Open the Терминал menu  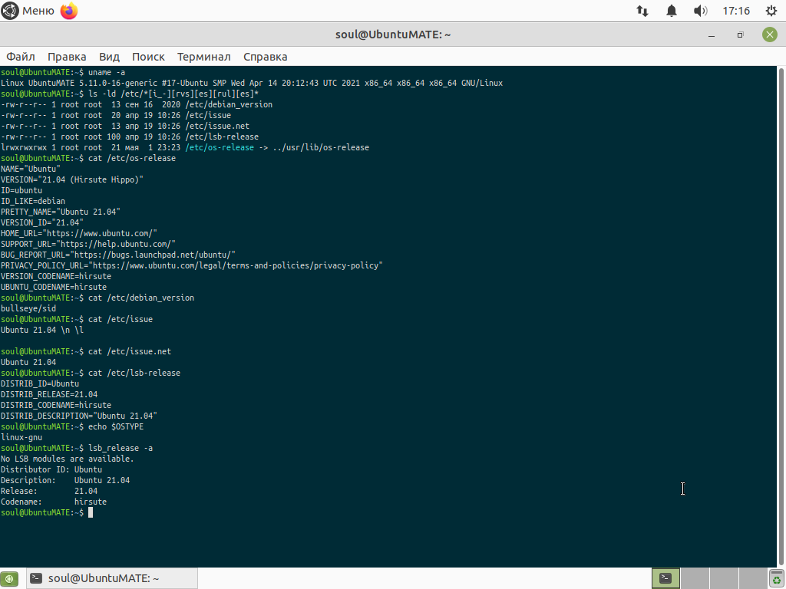[203, 57]
